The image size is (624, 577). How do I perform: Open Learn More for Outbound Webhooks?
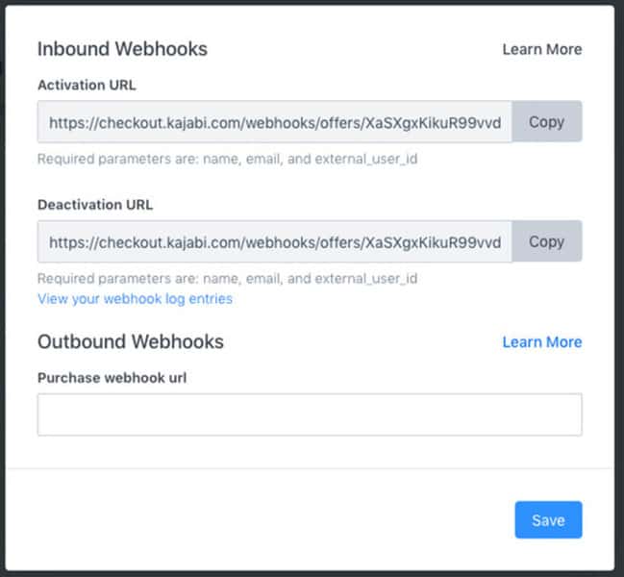pos(542,342)
